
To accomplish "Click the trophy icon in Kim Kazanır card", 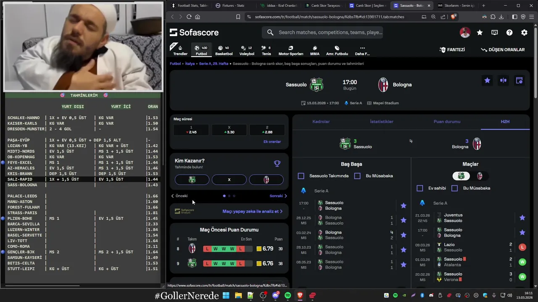I will click(x=277, y=164).
